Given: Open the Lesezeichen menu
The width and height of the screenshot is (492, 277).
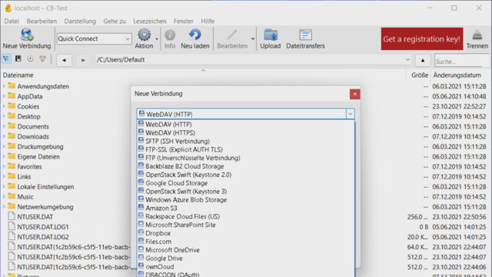Looking at the screenshot, I should point(150,21).
